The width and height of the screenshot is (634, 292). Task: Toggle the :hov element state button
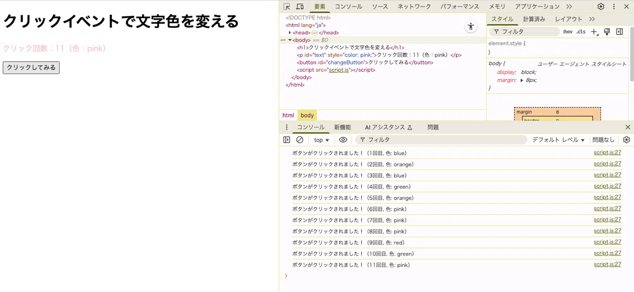[x=567, y=32]
